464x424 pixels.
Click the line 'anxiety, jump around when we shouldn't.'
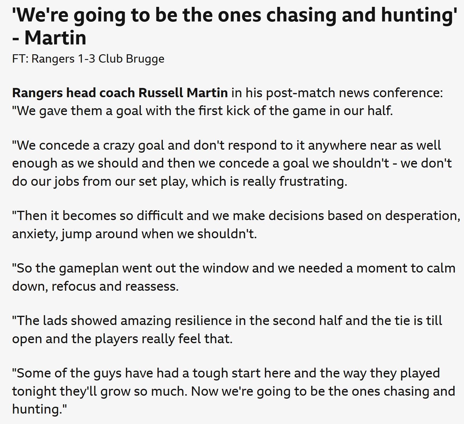[x=134, y=234]
